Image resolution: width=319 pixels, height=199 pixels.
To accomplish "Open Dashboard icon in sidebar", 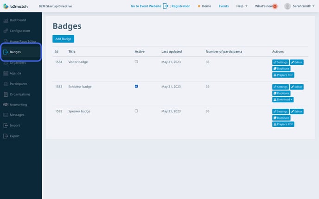I will (6, 20).
